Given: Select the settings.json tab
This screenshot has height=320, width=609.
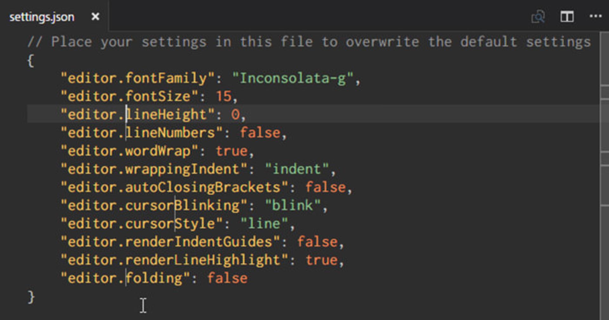Looking at the screenshot, I should (54, 16).
